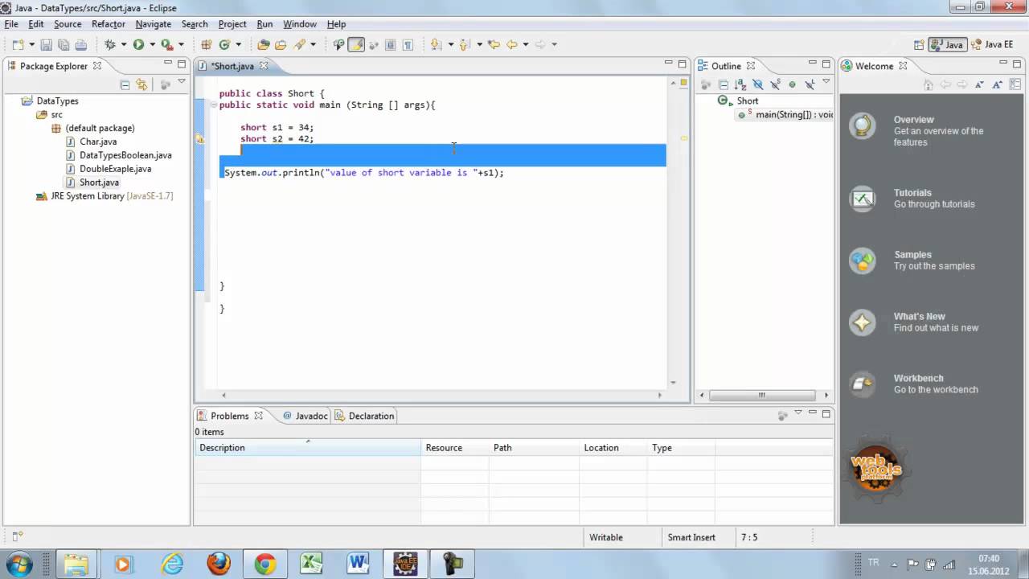Go to Next Annotation arrow icon
1029x579 pixels.
(x=436, y=45)
